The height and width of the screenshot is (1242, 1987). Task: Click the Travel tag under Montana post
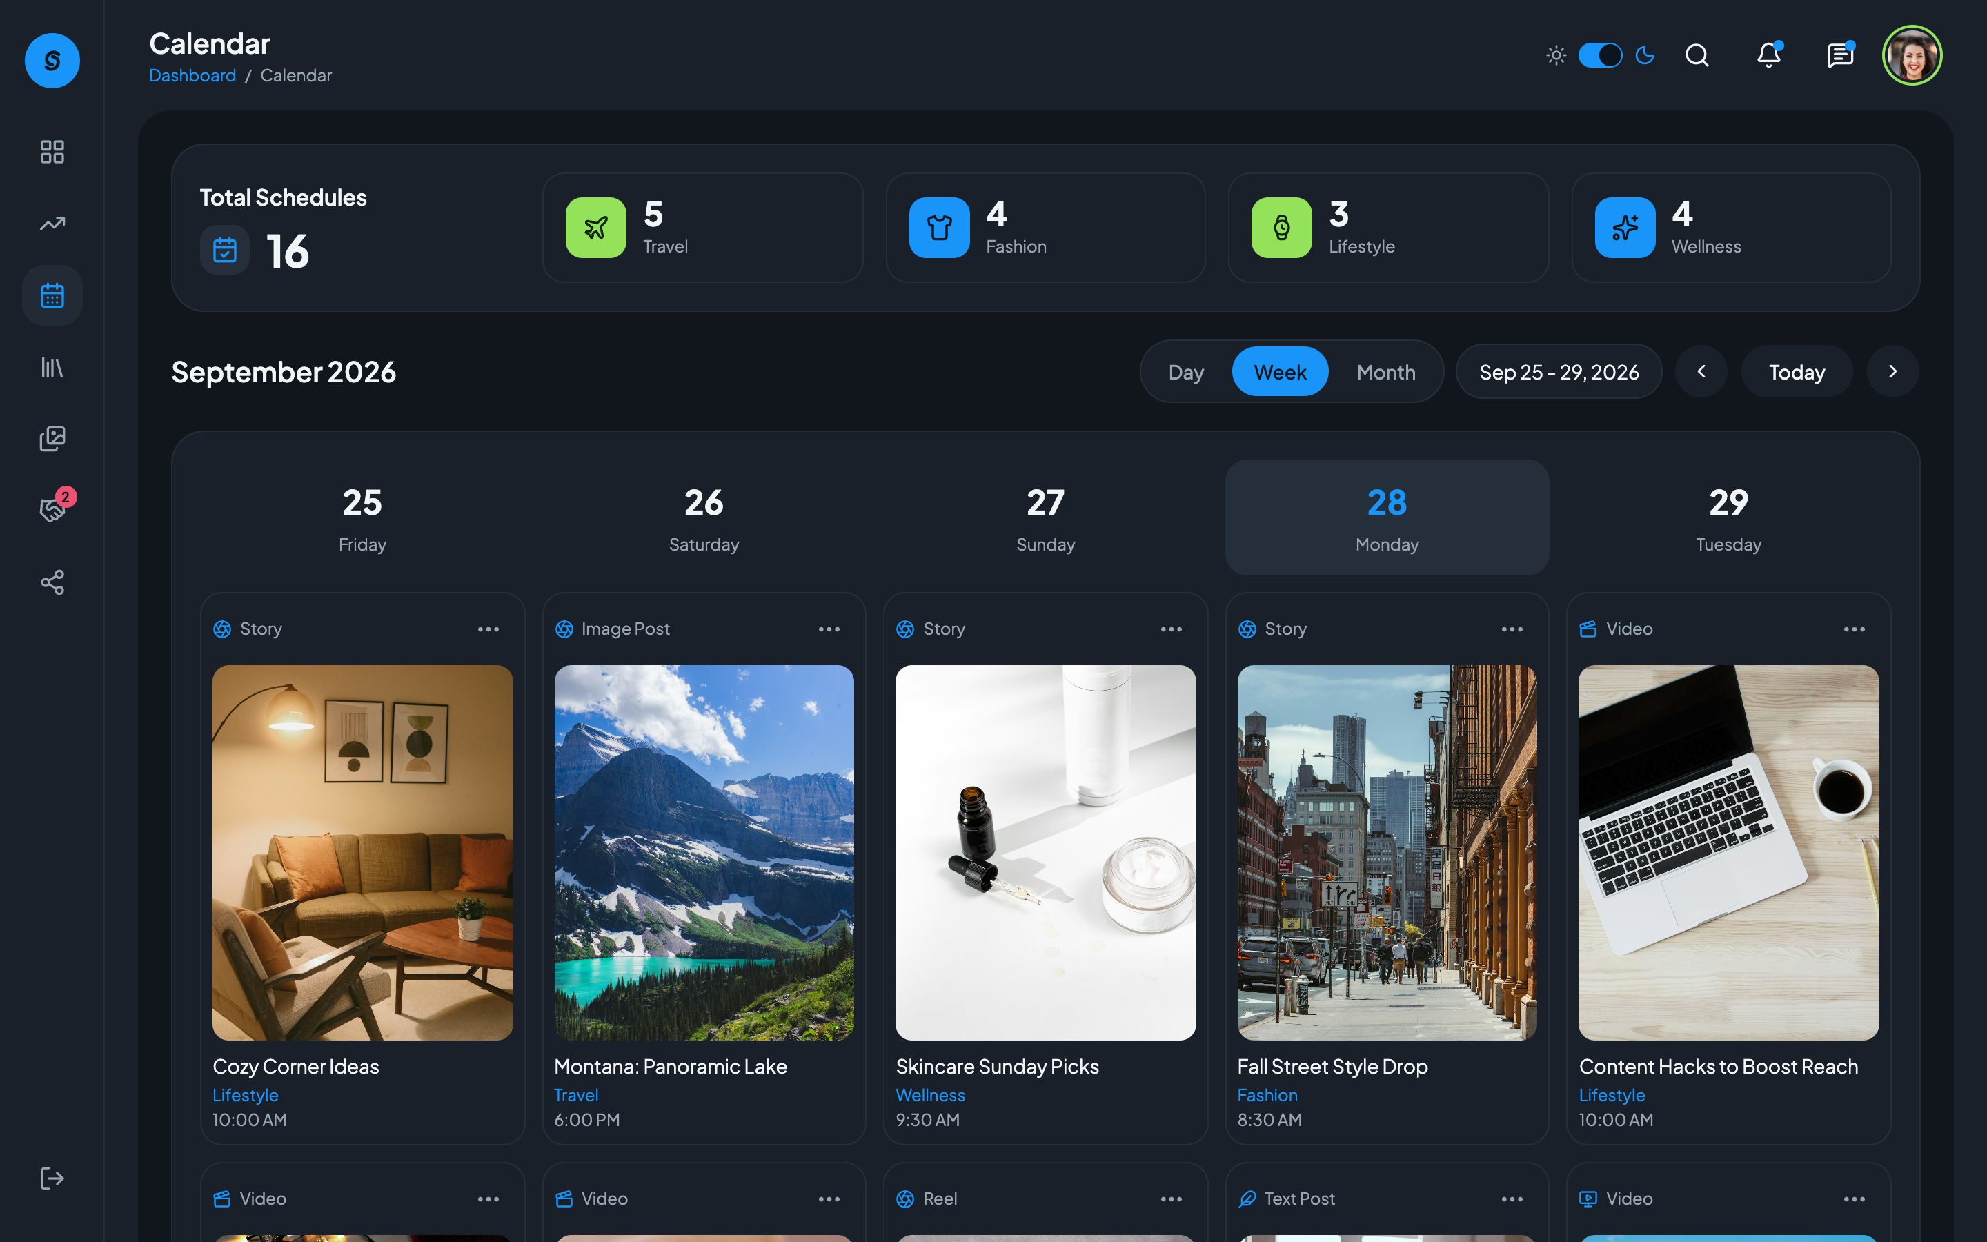pos(575,1095)
